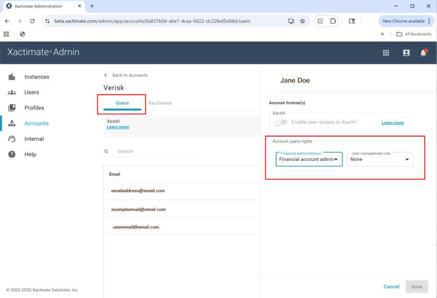Viewport: 437px width, 298px height.
Task: Click the Xactimate Admin title
Action: pyautogui.click(x=43, y=52)
